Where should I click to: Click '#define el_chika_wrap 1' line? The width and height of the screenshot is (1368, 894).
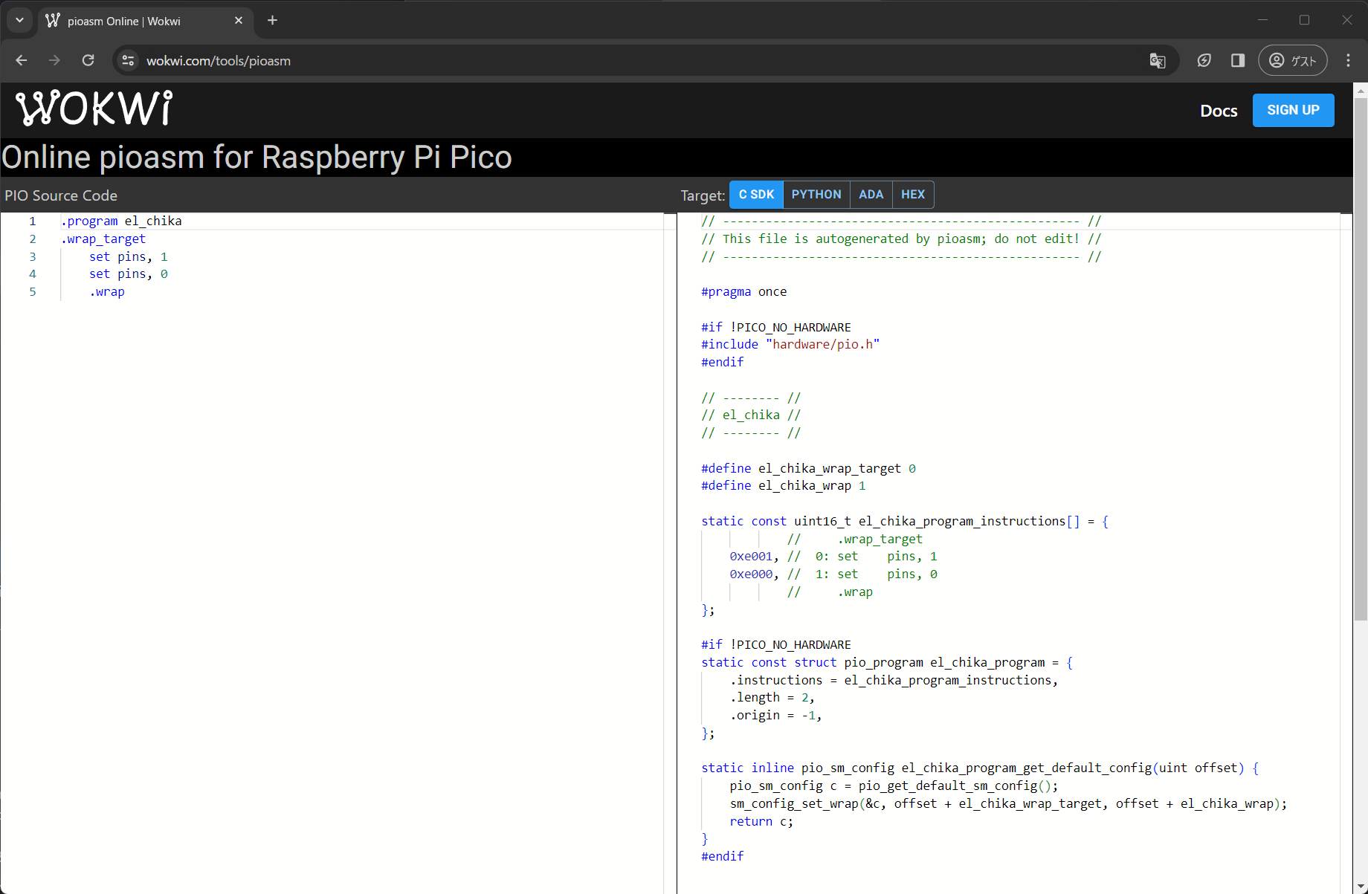click(x=784, y=485)
